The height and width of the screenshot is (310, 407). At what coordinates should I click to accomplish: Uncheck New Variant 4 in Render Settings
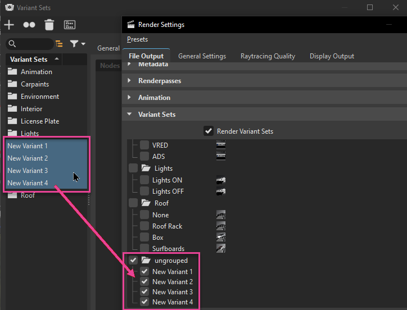click(x=144, y=302)
